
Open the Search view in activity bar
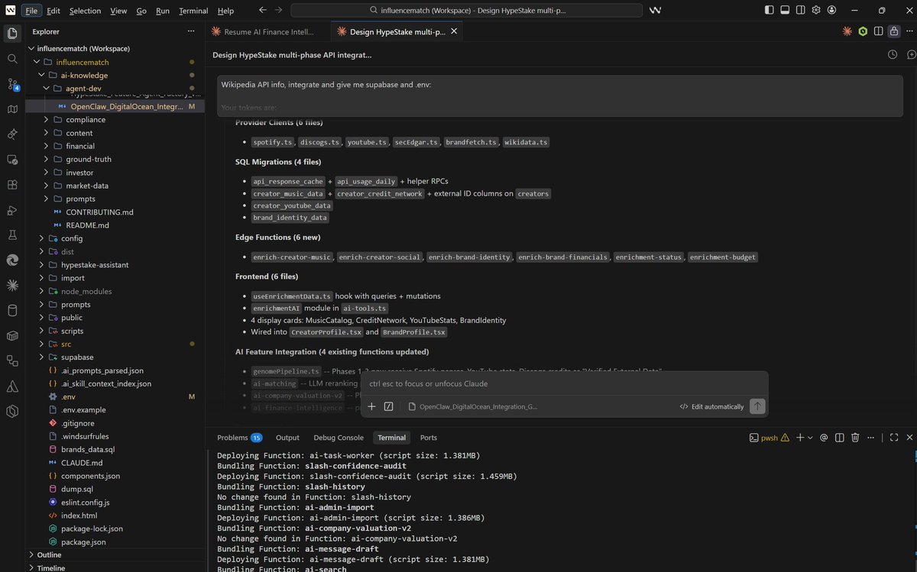12,58
